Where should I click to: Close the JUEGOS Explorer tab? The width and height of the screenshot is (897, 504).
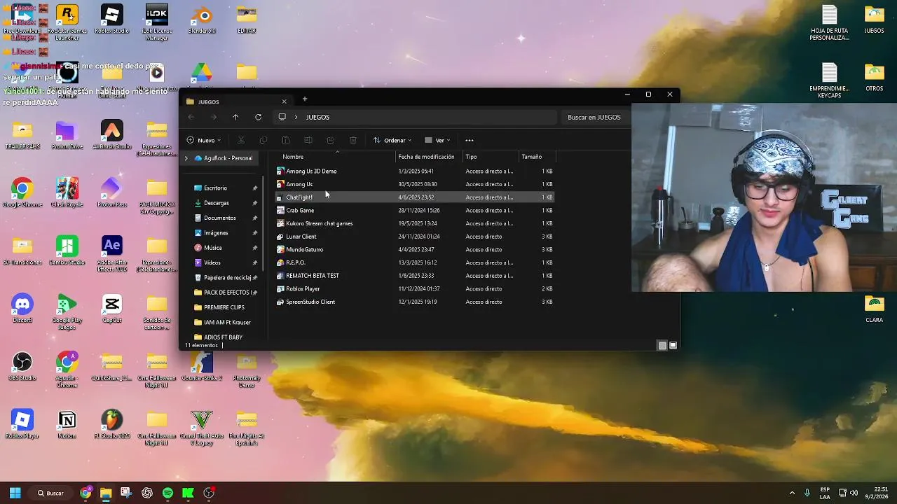284,101
